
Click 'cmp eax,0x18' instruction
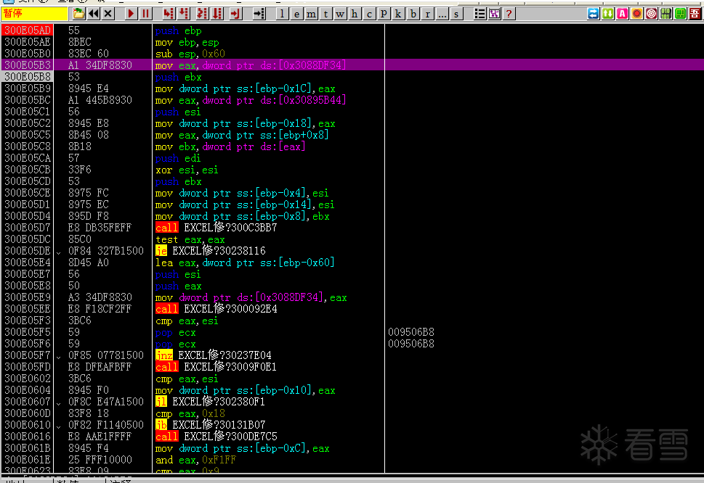coord(190,413)
